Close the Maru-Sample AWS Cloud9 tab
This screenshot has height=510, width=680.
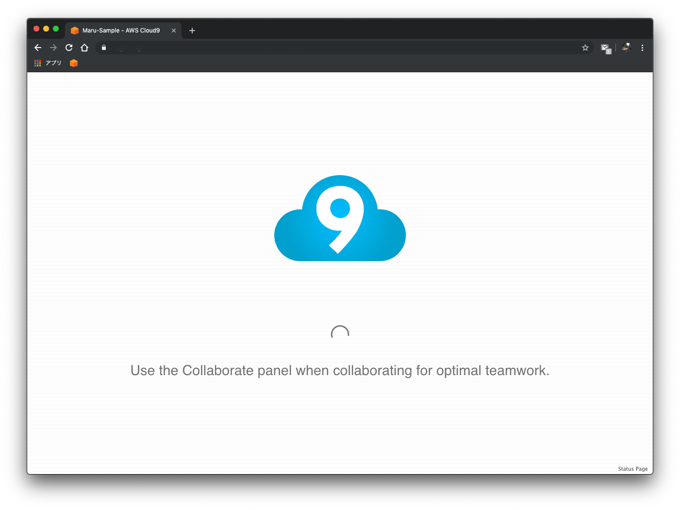[x=174, y=31]
